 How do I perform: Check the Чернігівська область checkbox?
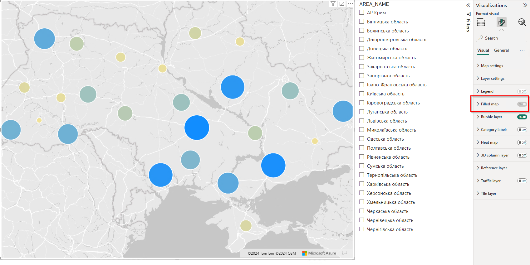pos(361,229)
